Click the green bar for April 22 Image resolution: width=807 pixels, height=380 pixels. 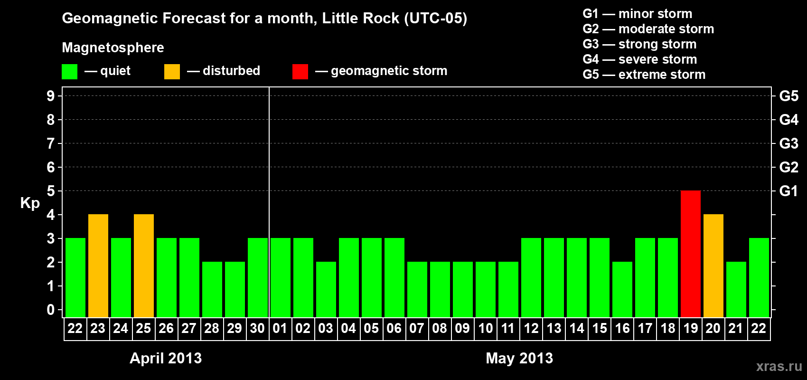click(75, 277)
